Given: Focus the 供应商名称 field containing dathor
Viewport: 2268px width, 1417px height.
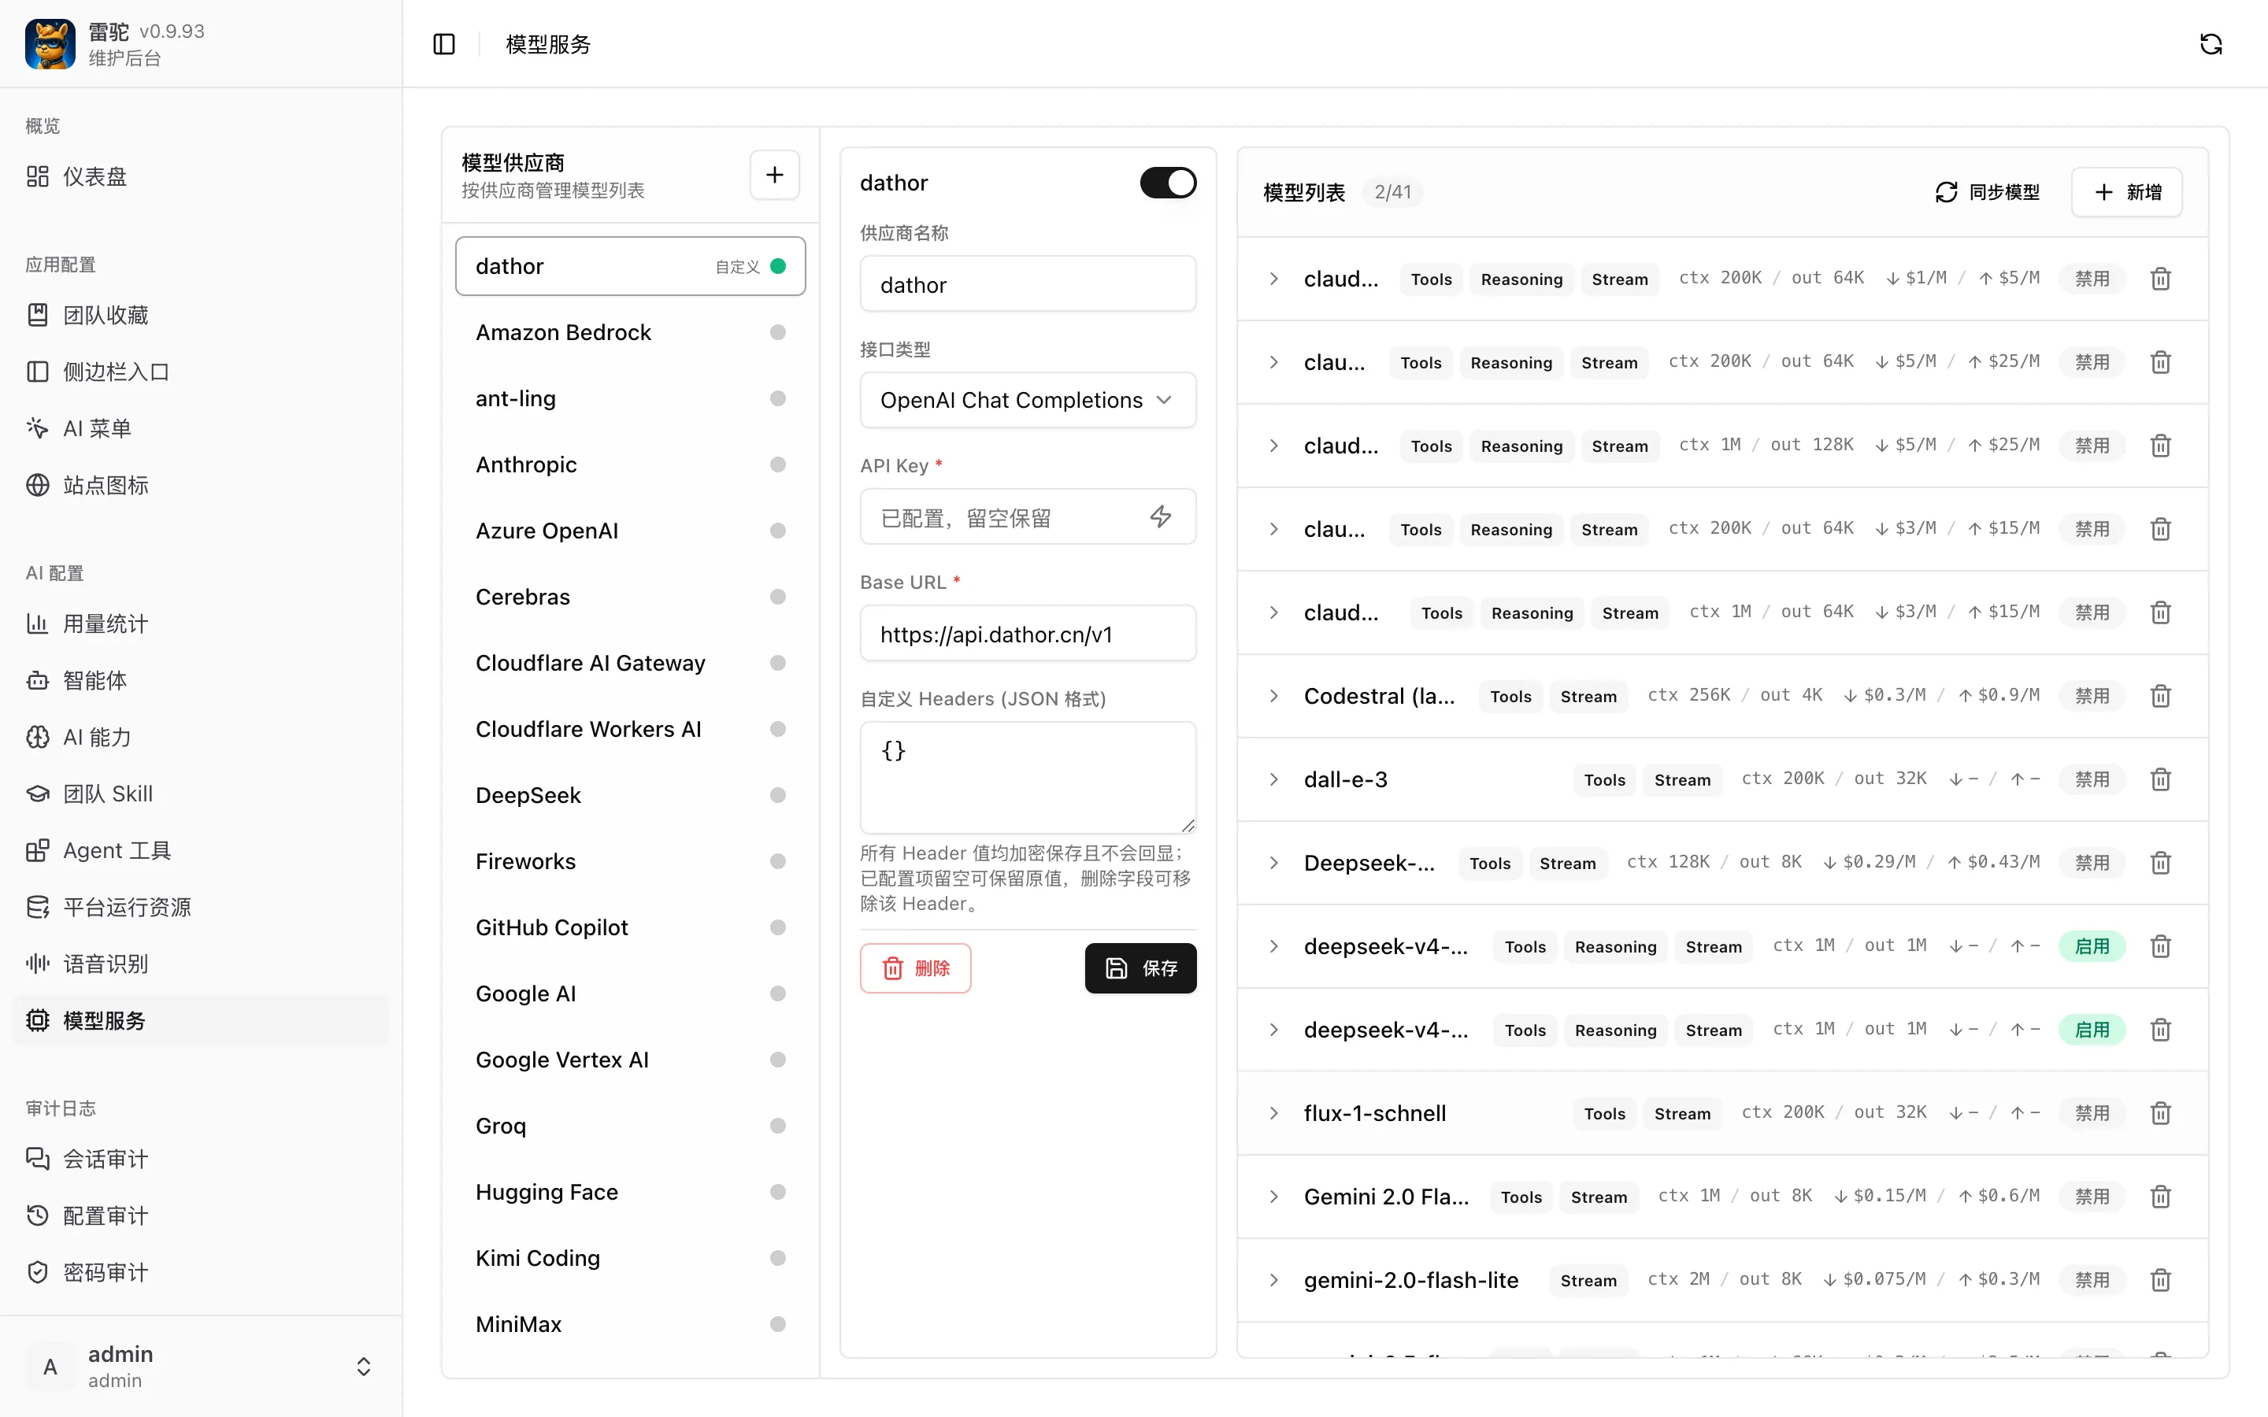Looking at the screenshot, I should [x=1028, y=284].
